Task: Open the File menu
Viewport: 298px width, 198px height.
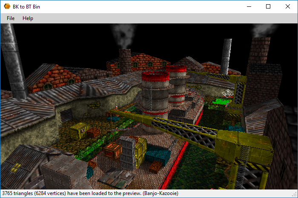Action: pyautogui.click(x=11, y=18)
